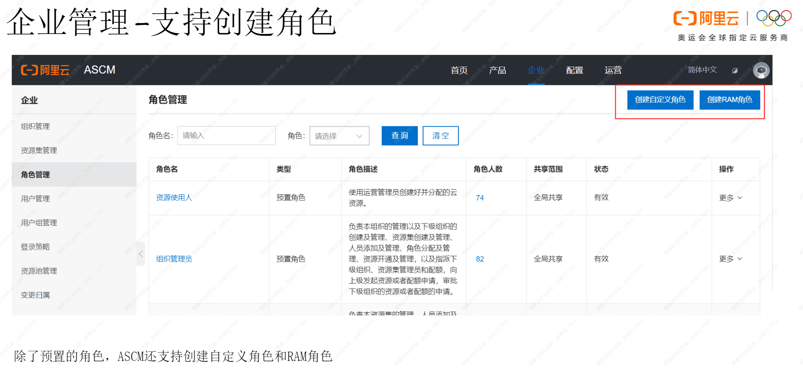Screen dimensions: 803x370
Task: Click the 角色描述 column header
Action: coord(363,169)
